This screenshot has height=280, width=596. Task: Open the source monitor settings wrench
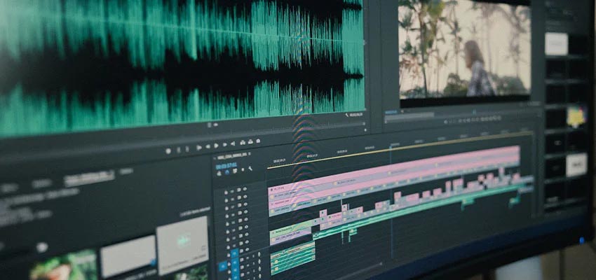pos(346,113)
